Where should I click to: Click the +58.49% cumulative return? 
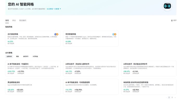click(127, 71)
